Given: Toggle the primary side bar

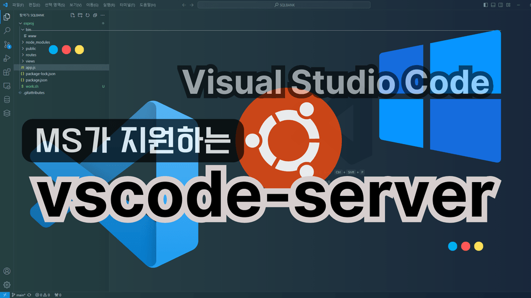Looking at the screenshot, I should 486,5.
